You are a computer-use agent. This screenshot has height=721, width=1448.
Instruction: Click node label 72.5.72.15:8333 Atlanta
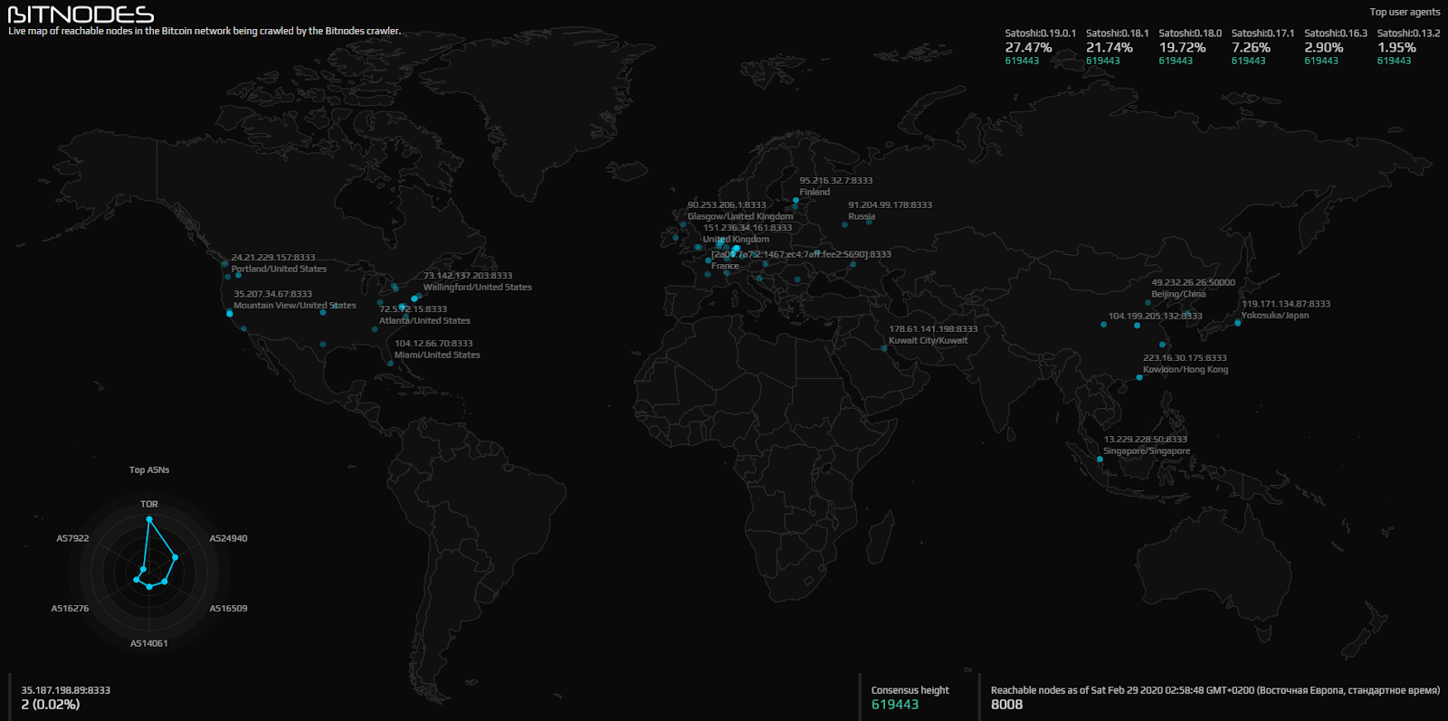(424, 315)
